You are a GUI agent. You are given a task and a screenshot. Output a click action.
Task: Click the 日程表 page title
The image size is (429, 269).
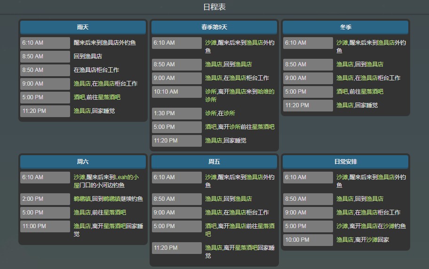[x=214, y=7]
